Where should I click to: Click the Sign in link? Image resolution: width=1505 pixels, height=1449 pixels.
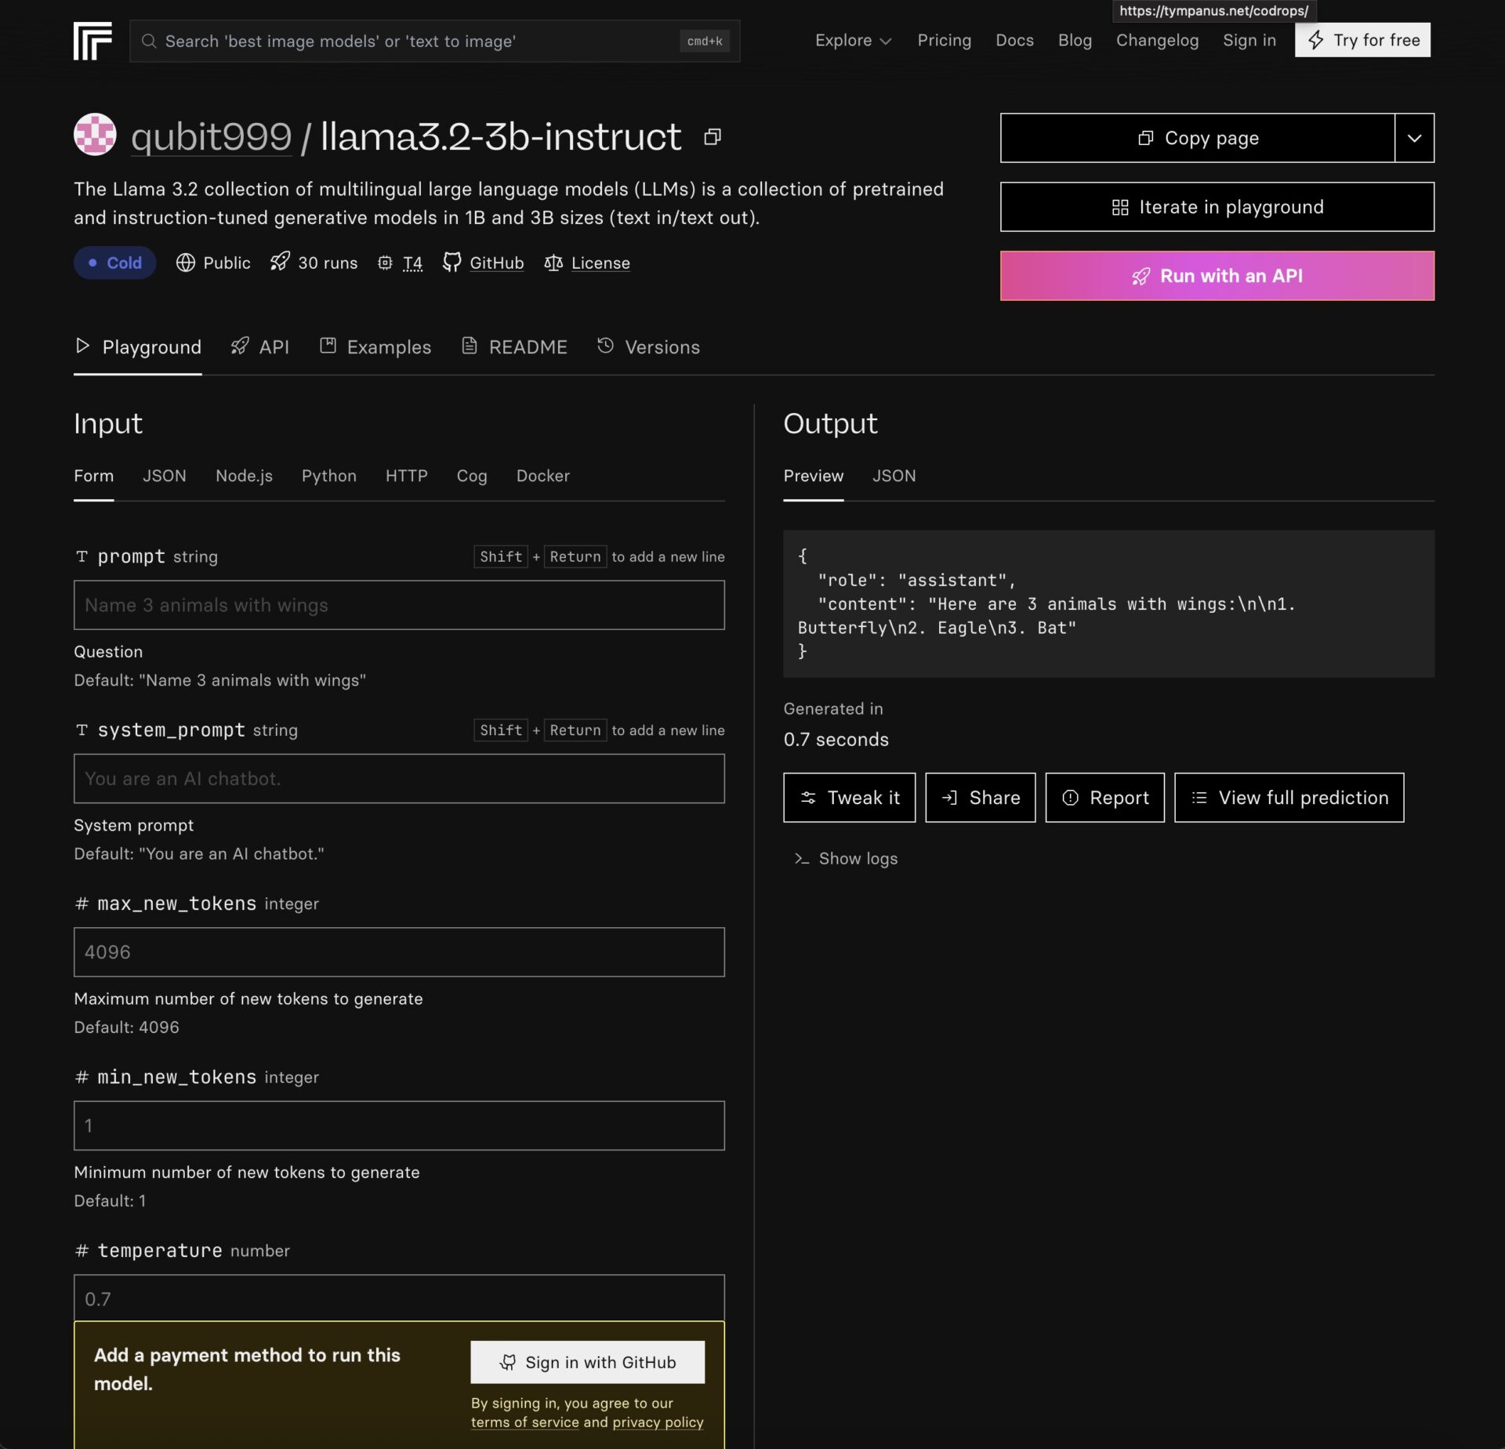(x=1249, y=40)
